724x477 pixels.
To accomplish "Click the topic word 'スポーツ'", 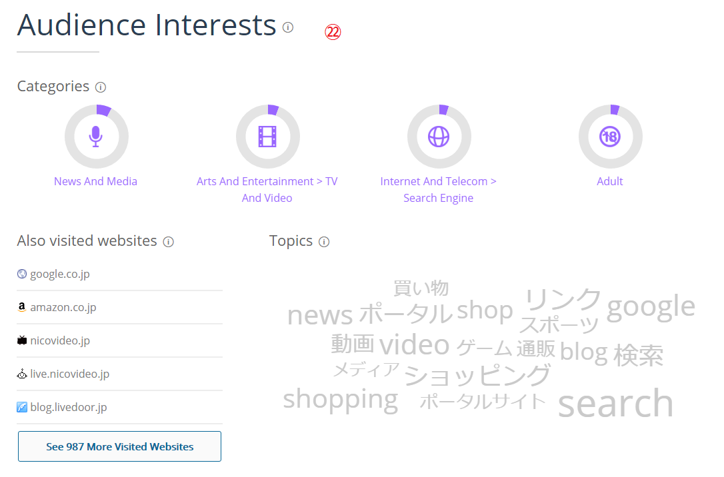I will 559,324.
